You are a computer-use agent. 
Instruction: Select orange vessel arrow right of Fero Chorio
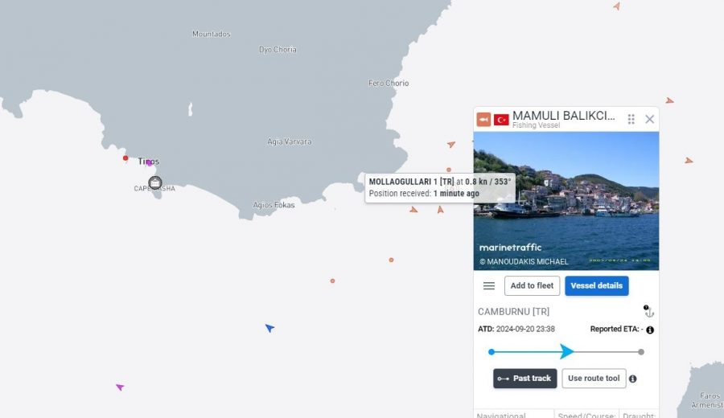tap(669, 100)
